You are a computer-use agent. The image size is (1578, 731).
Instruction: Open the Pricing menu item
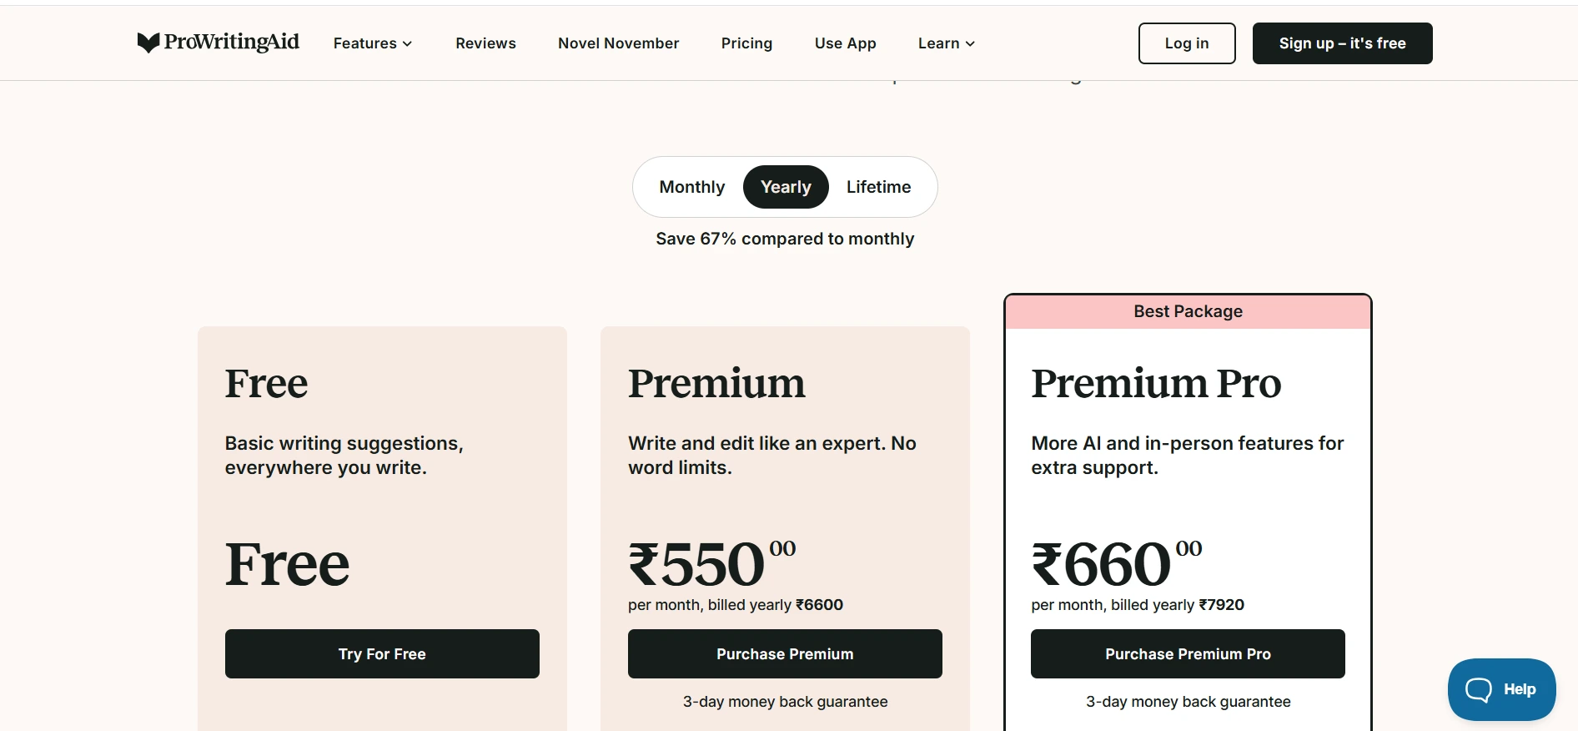746,43
